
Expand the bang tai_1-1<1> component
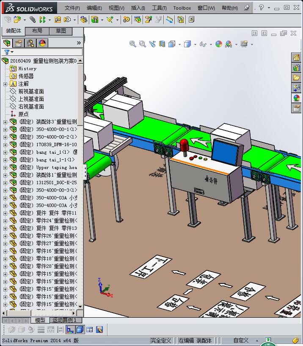point(6,160)
